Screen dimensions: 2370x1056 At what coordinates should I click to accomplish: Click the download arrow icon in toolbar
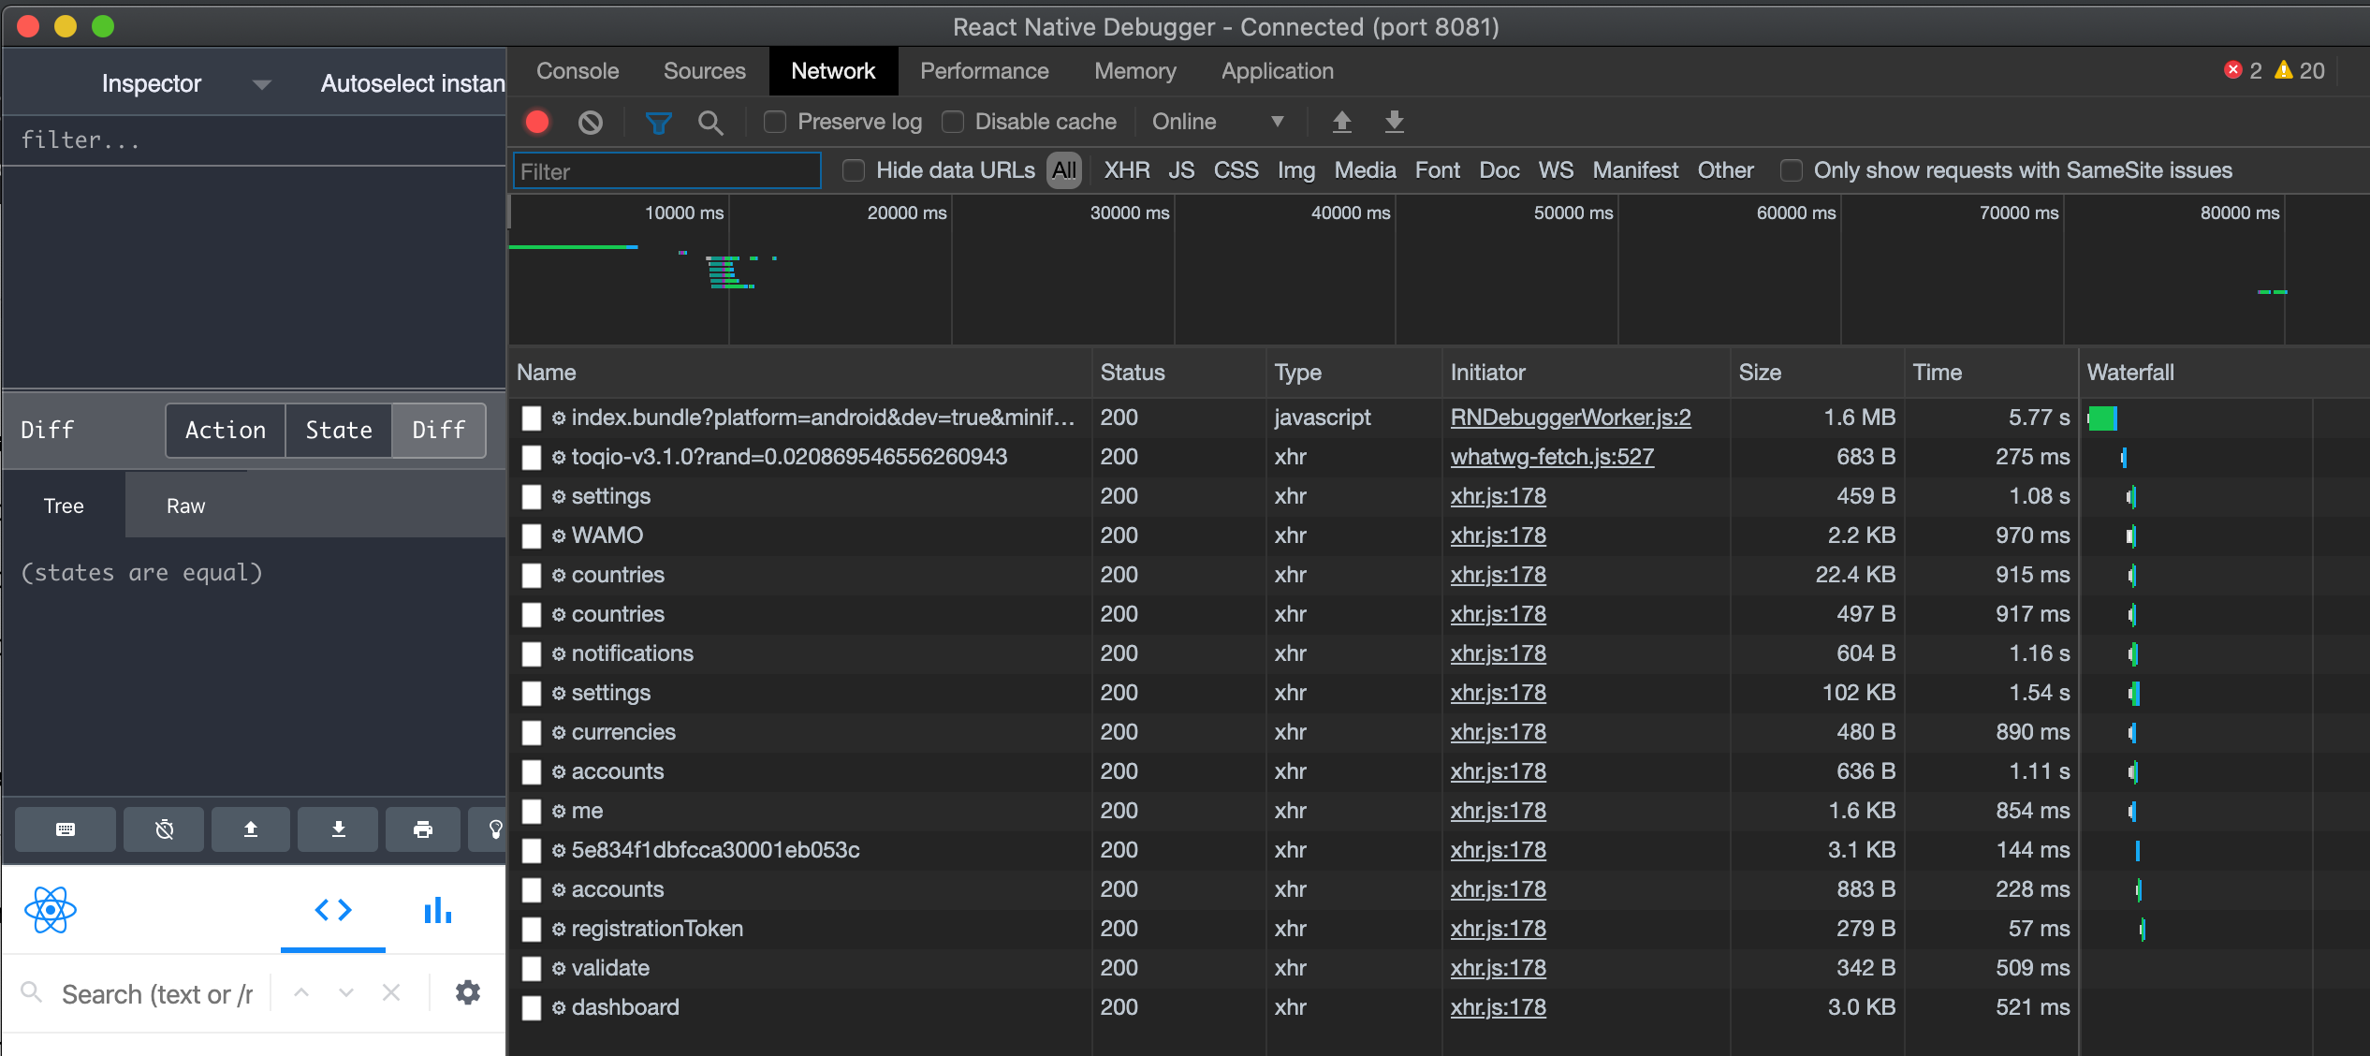(x=1392, y=123)
